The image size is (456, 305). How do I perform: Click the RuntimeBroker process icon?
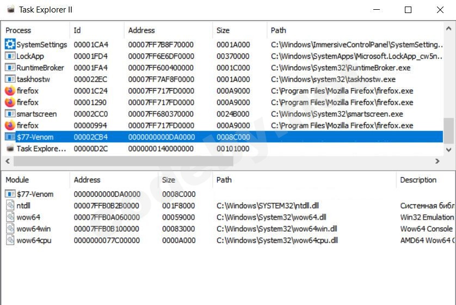10,67
